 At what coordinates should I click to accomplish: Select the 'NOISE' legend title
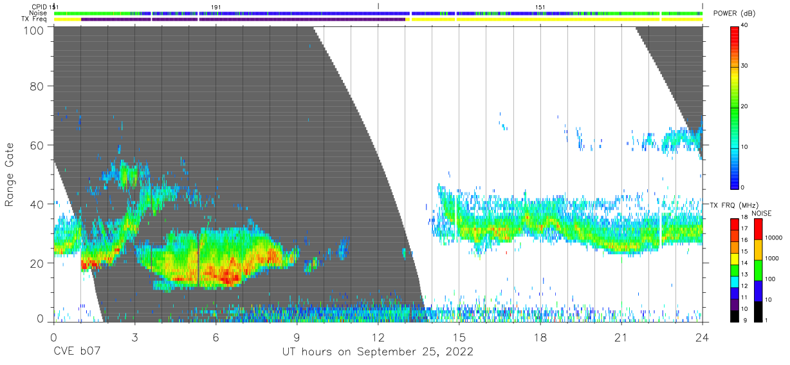tap(761, 213)
